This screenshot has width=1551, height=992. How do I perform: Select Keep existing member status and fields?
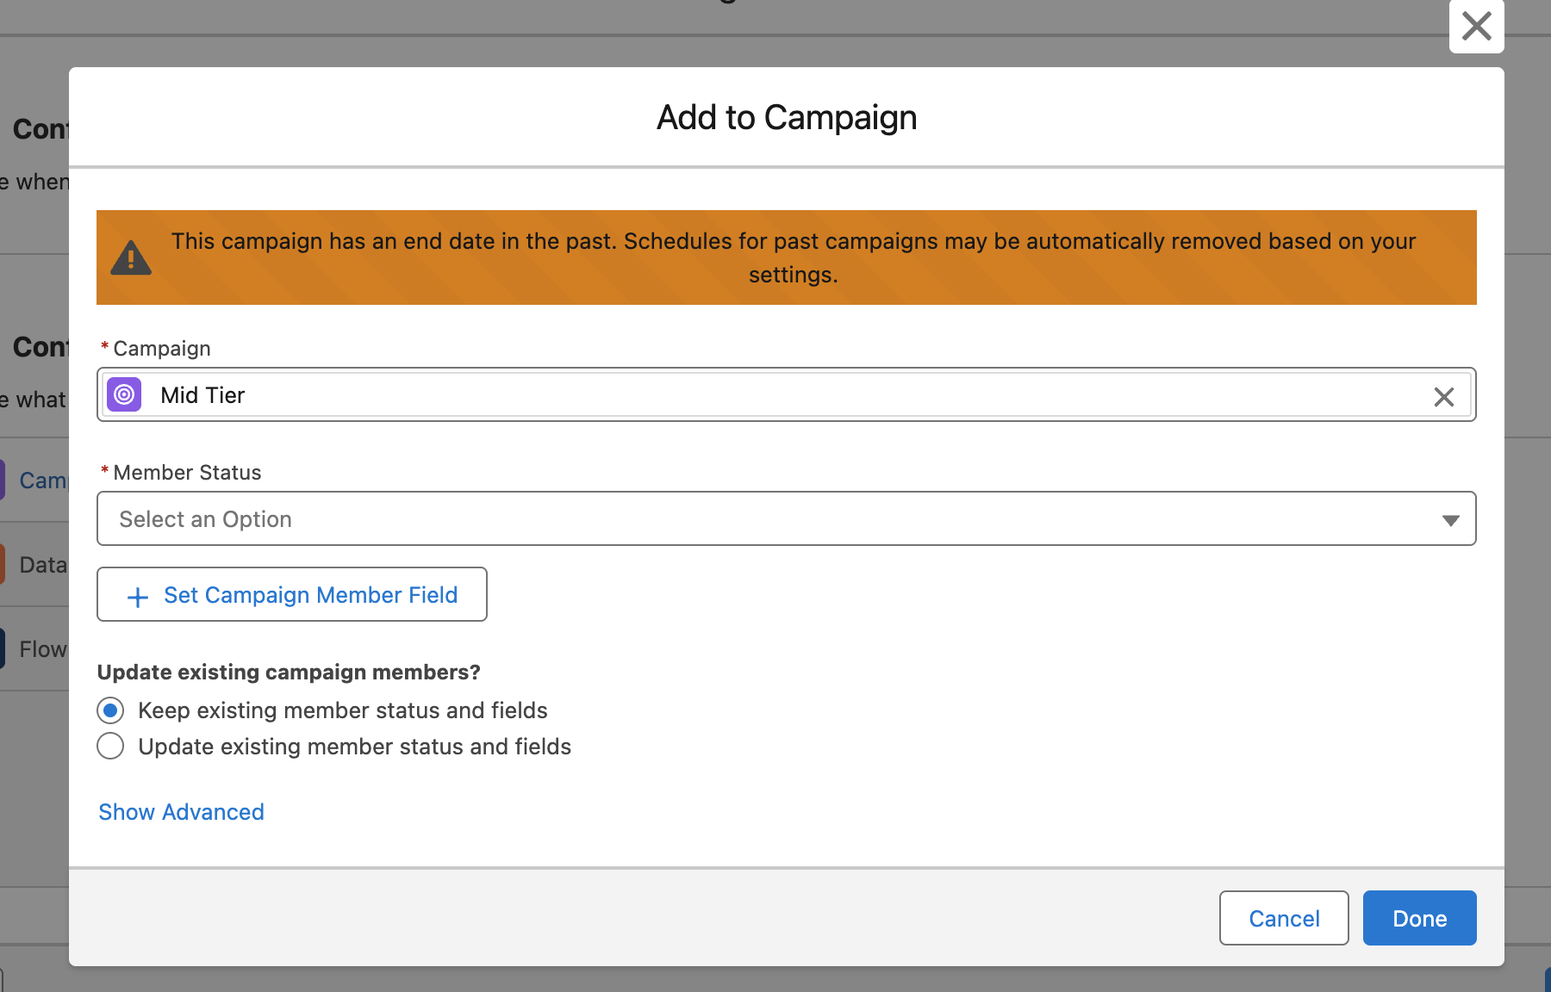pos(110,710)
